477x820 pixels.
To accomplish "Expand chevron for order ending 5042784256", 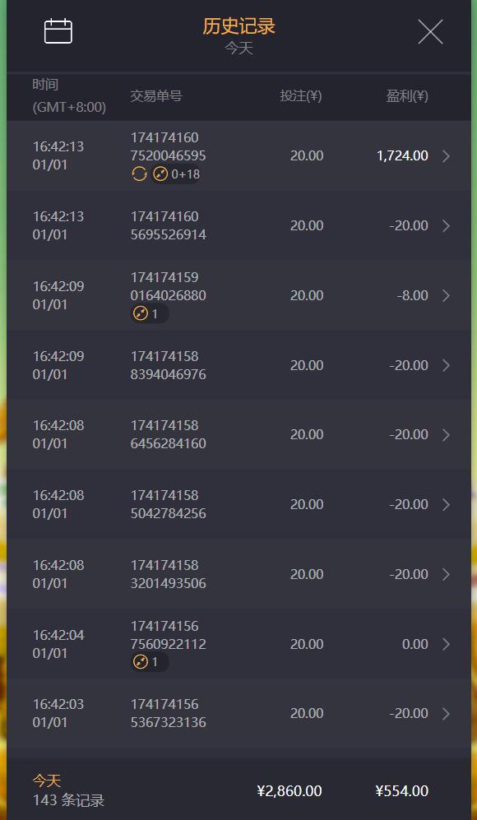I will coord(446,504).
